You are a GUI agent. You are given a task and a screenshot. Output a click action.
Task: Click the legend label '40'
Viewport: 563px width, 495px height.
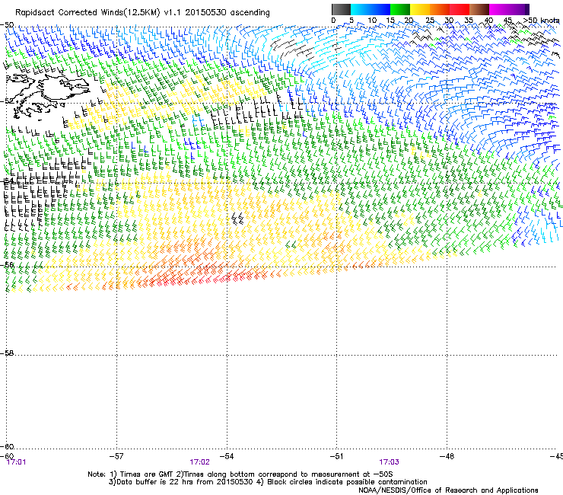point(488,20)
